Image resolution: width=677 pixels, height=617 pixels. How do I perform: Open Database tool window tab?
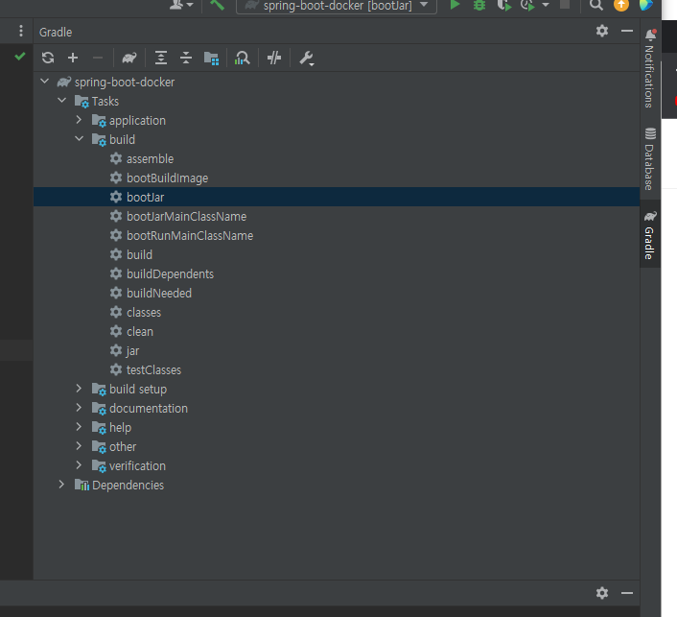coord(650,158)
